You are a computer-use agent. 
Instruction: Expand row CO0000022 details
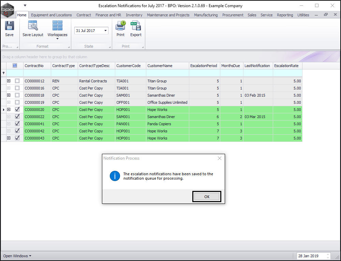coord(9,116)
